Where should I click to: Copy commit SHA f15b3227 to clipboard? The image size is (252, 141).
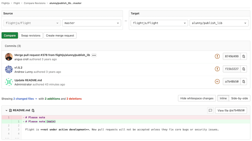[244, 69]
